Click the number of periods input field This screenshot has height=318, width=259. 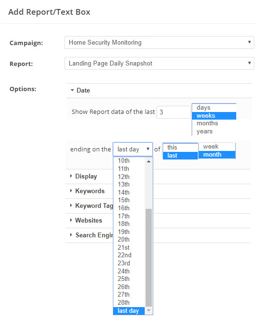click(174, 112)
